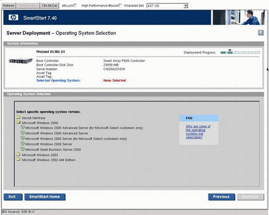Select Microsoft Small Business Server 2000
The image size is (269, 215).
pyautogui.click(x=53, y=150)
